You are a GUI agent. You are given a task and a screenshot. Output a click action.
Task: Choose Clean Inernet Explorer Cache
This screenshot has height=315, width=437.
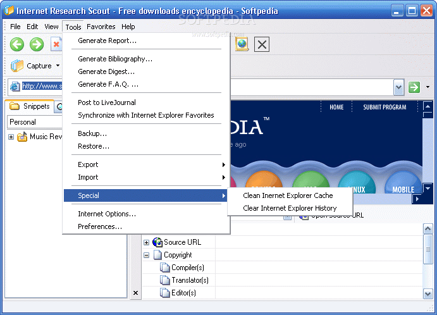pyautogui.click(x=290, y=195)
